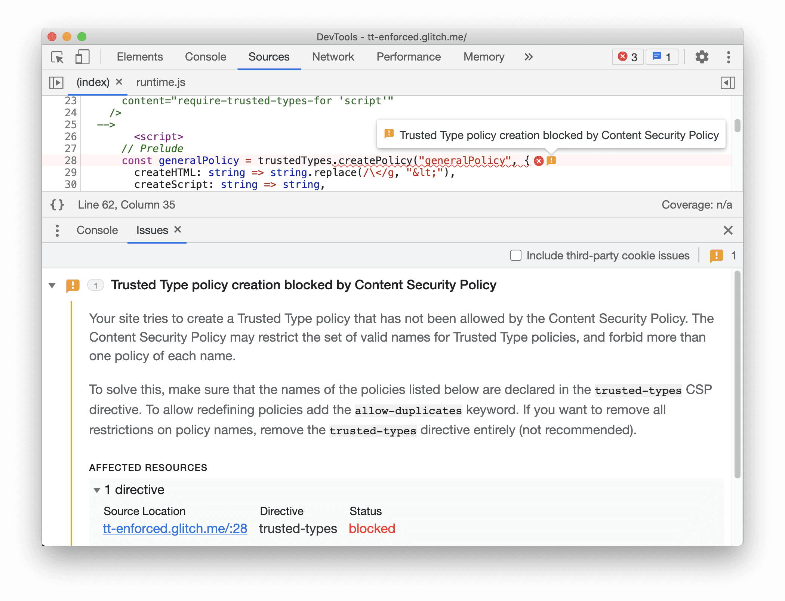This screenshot has width=785, height=601.
Task: Collapse the Trusted Type policy issue entry
Action: 56,285
